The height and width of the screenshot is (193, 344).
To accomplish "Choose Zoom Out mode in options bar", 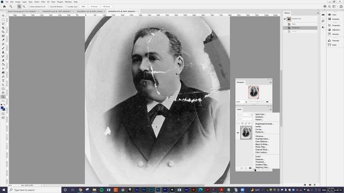I will [24, 6].
